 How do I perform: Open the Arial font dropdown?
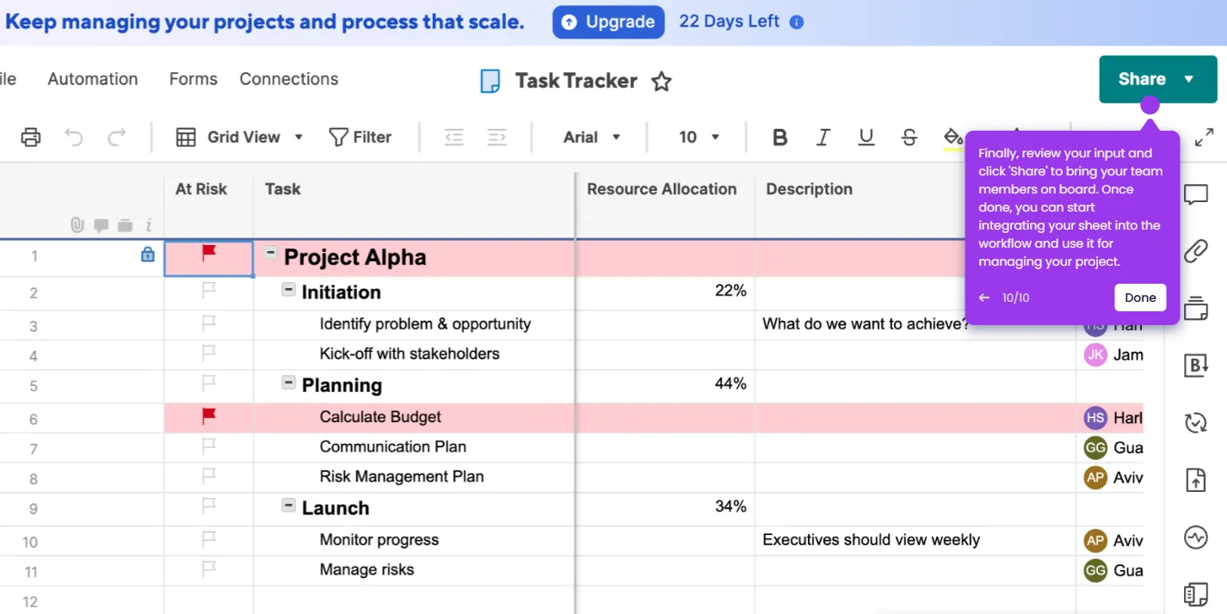click(x=592, y=138)
